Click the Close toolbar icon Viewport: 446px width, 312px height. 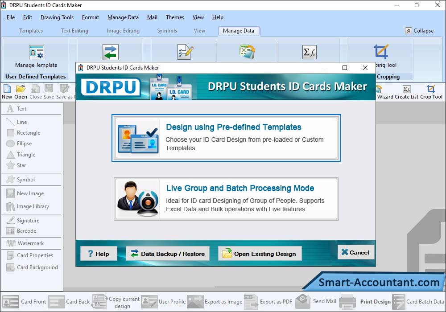tap(36, 92)
